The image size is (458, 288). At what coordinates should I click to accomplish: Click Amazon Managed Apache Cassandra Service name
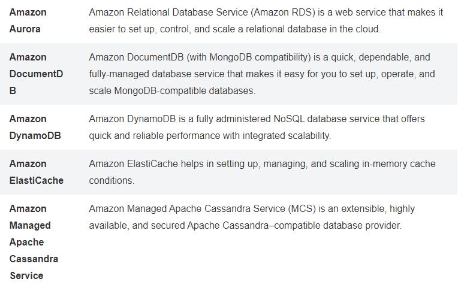34,242
